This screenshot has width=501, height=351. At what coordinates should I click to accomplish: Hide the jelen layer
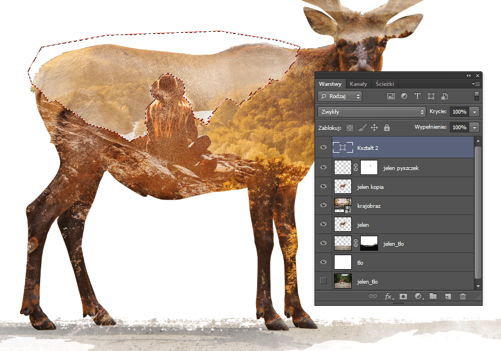point(323,224)
